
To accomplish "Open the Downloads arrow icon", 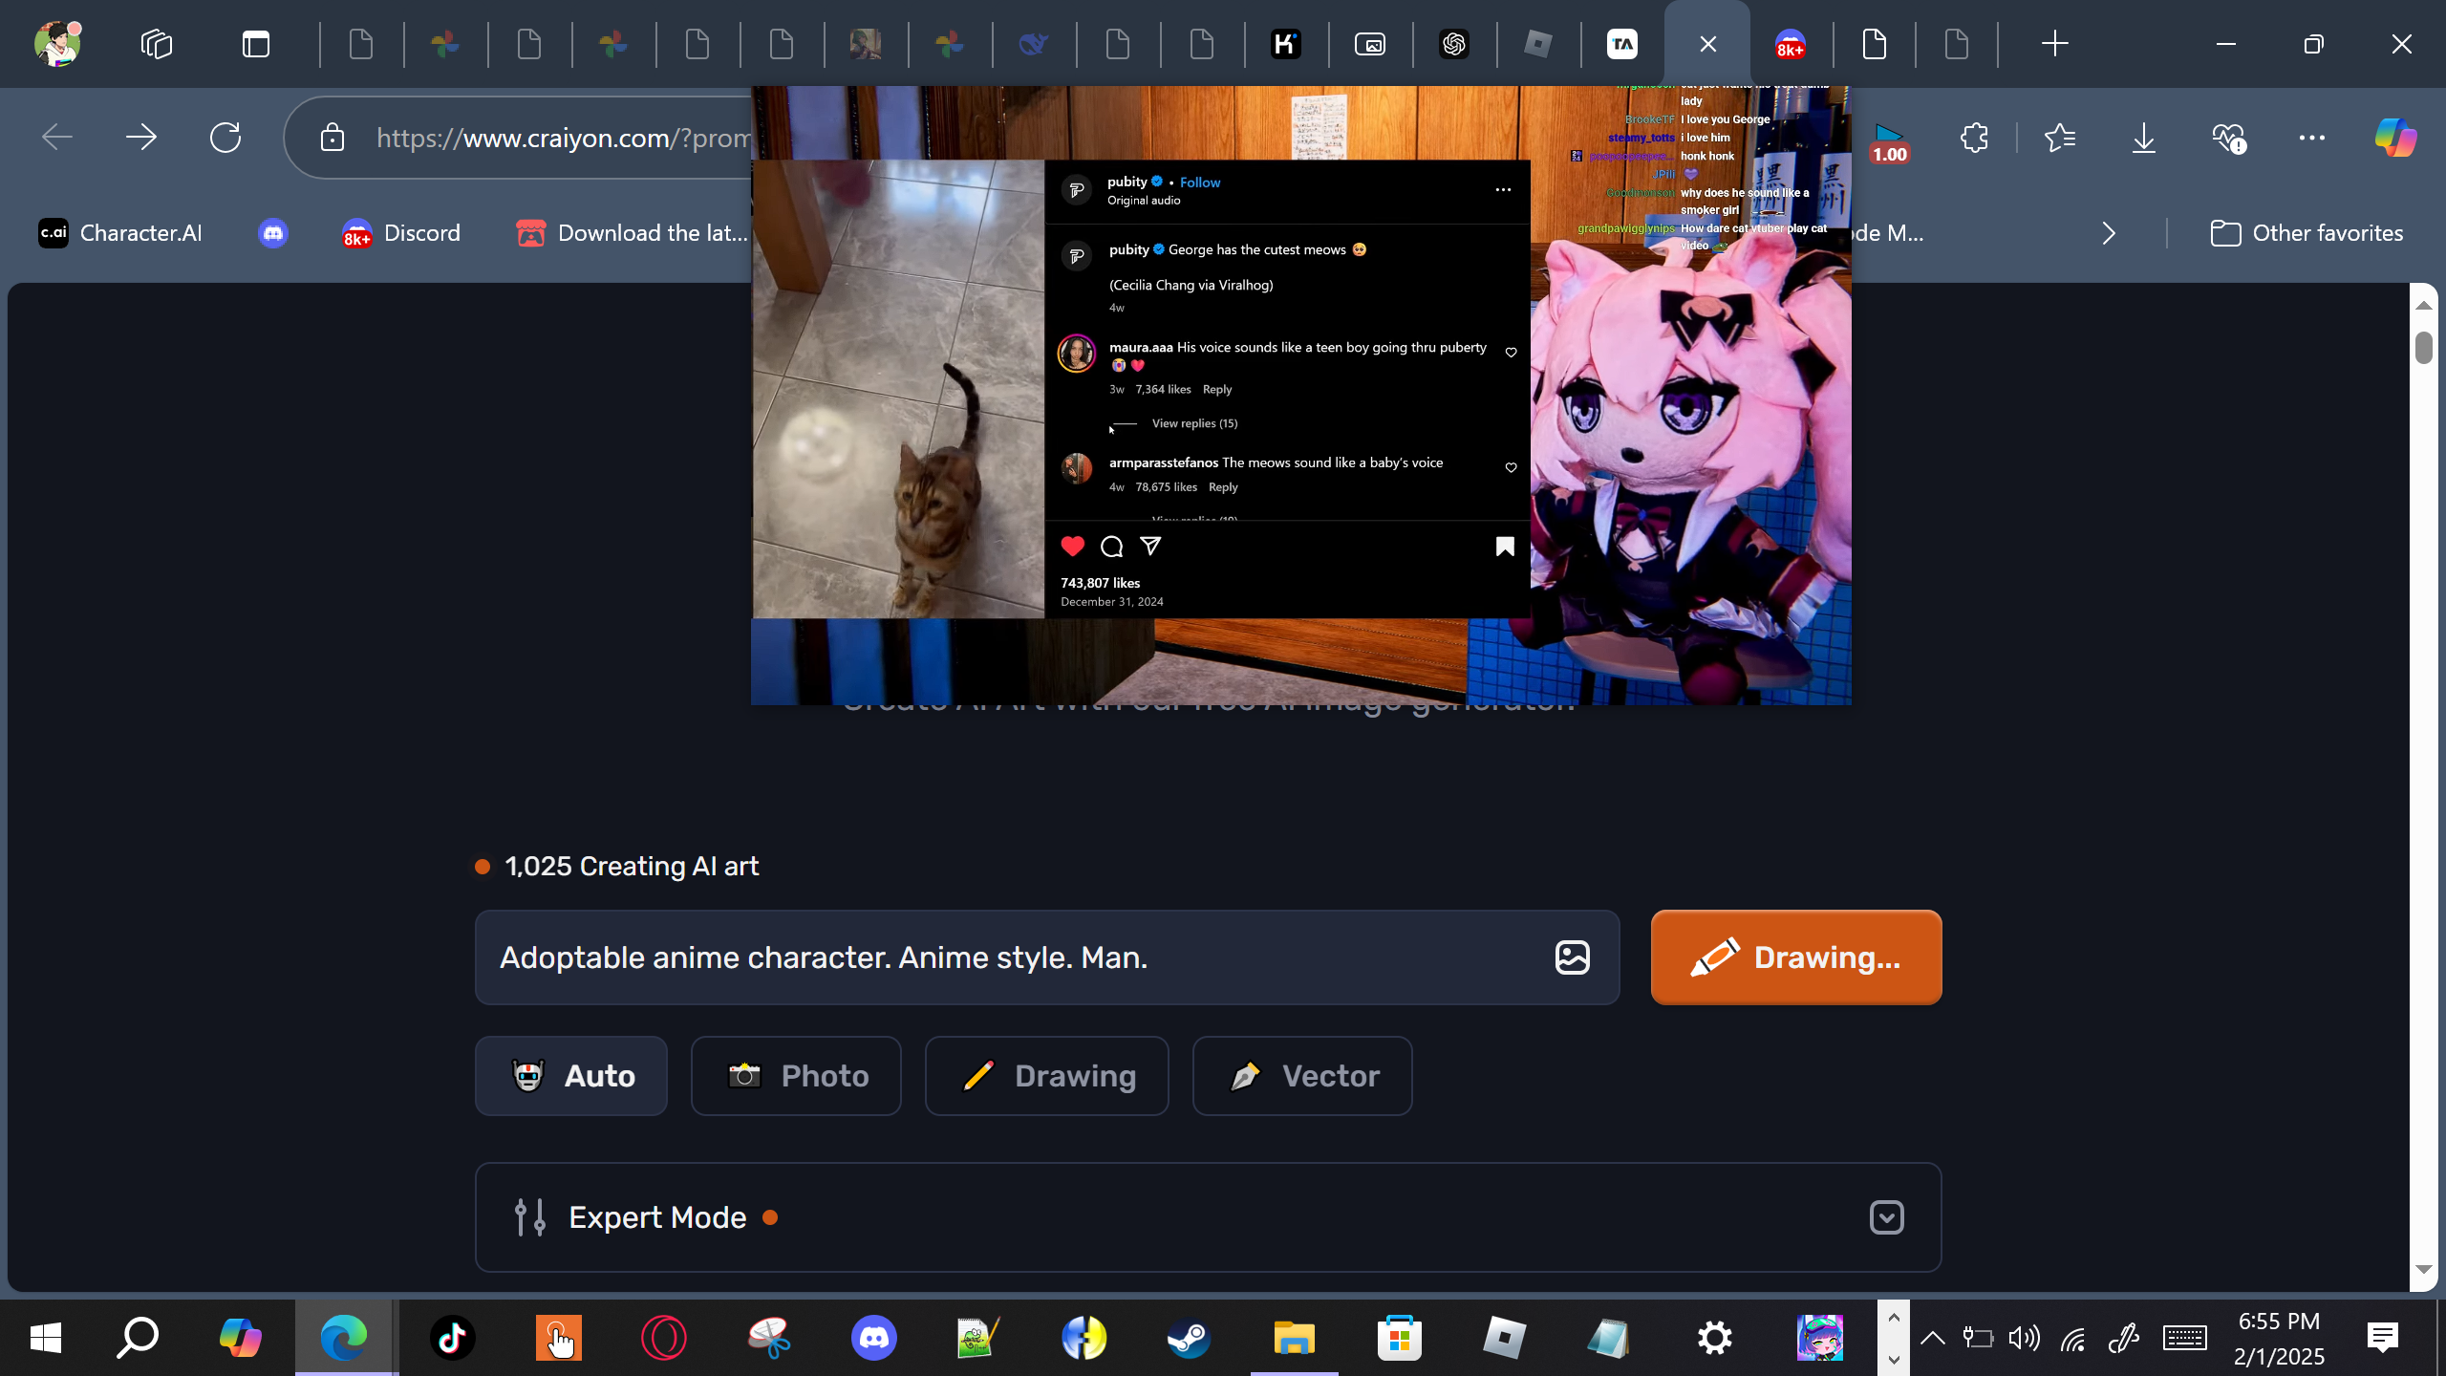I will pyautogui.click(x=2143, y=139).
